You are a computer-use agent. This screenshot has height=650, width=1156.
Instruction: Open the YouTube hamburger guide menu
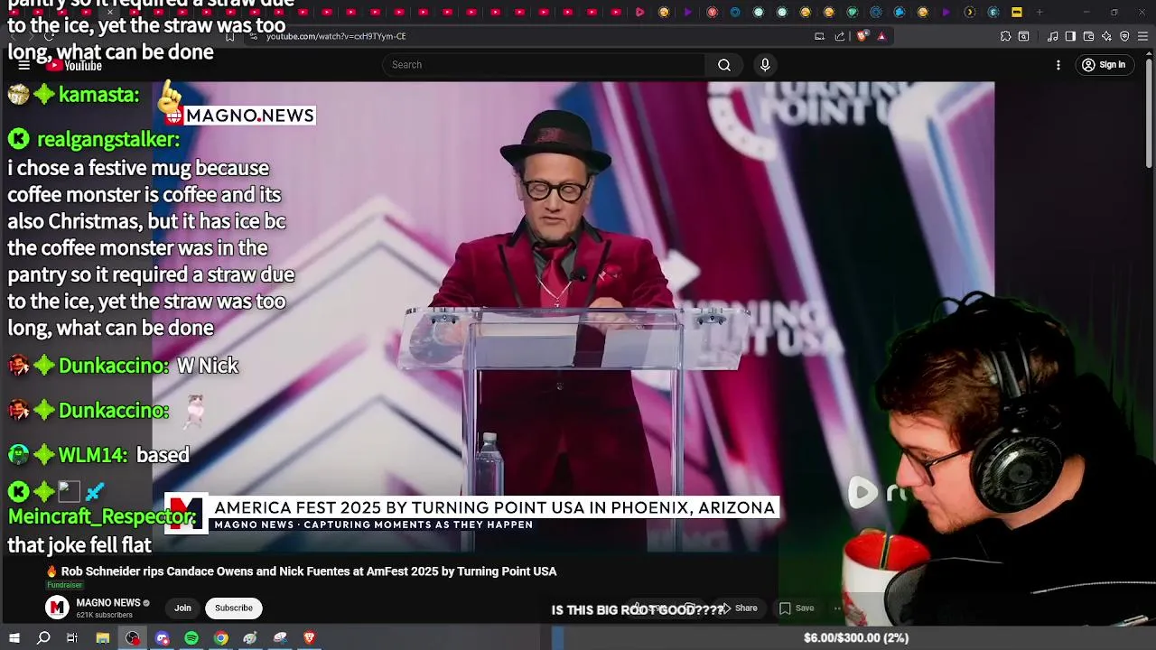[24, 65]
